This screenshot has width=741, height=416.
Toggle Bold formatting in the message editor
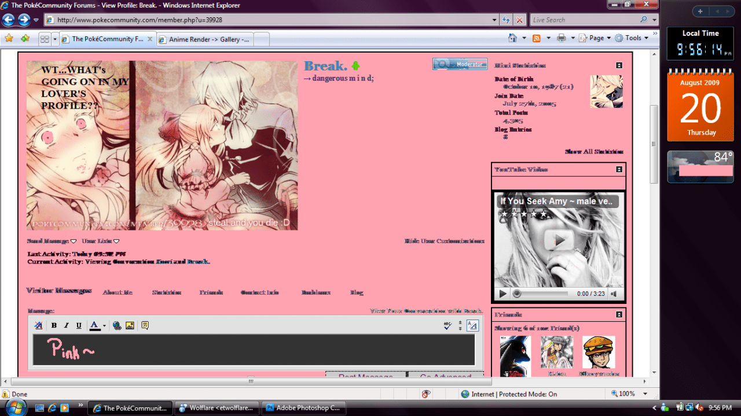tap(54, 325)
